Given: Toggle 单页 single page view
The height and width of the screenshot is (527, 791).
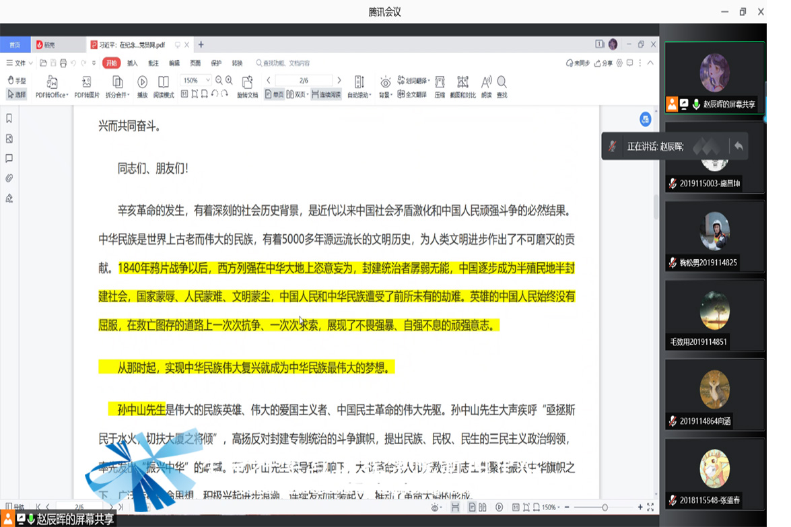Looking at the screenshot, I should point(275,95).
